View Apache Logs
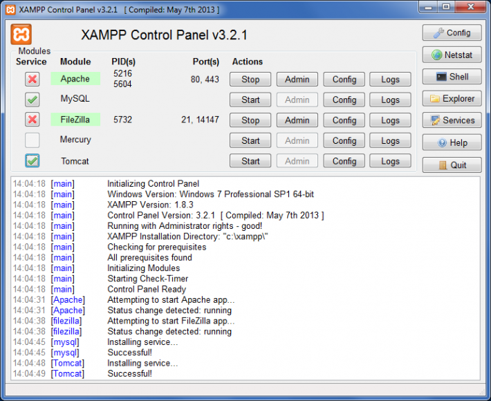 click(390, 80)
